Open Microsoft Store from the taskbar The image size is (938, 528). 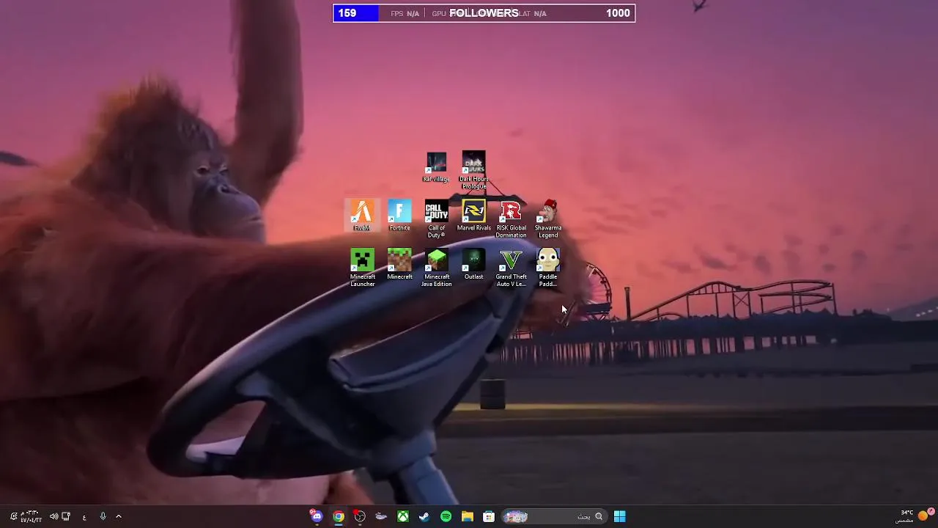pos(489,516)
